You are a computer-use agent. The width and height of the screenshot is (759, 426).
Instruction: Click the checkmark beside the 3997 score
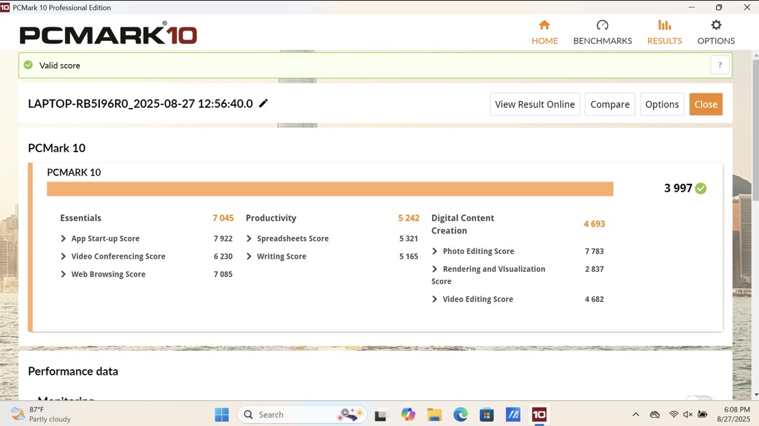pos(702,188)
